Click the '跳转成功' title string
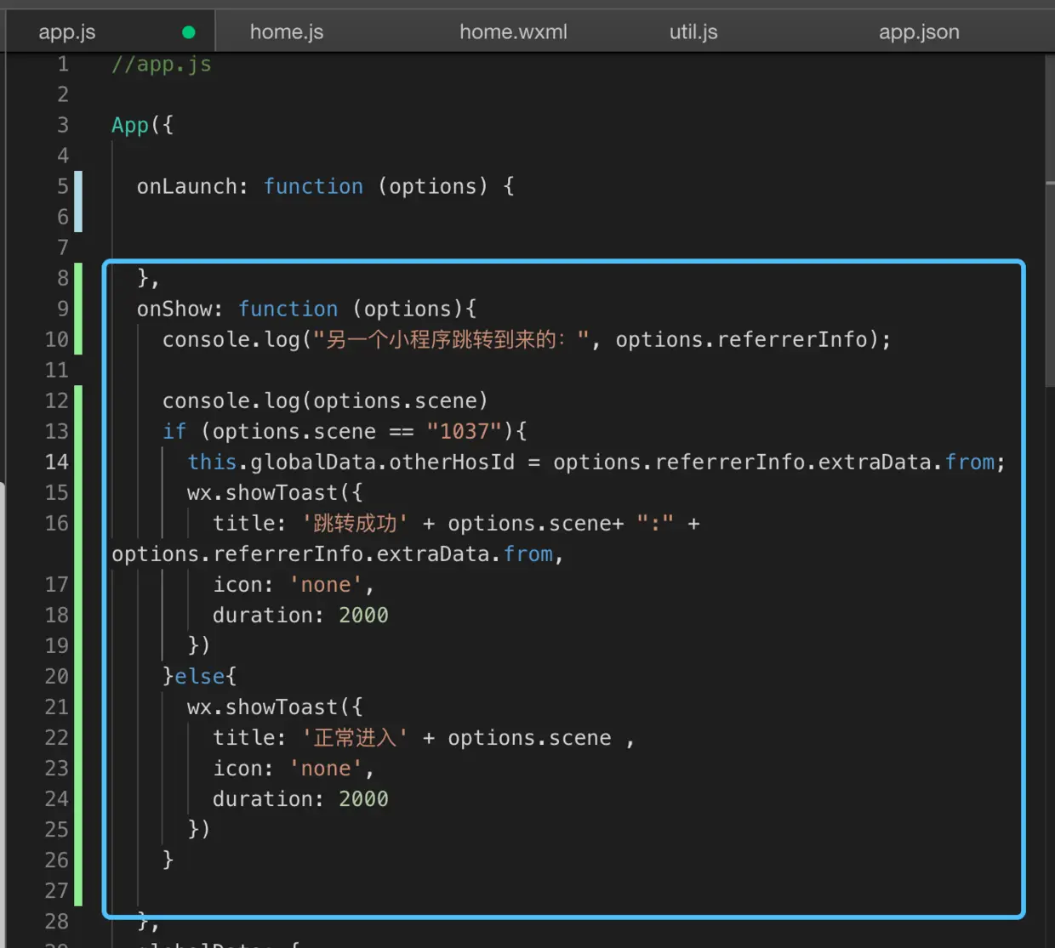Screen dimensions: 1055x948 tap(355, 524)
